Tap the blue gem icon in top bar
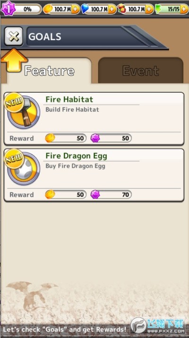189x338 pixels. [85, 9]
